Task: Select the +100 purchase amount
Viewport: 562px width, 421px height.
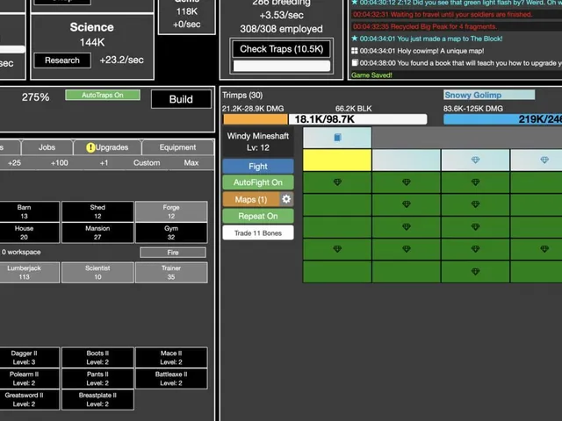Action: [x=59, y=163]
